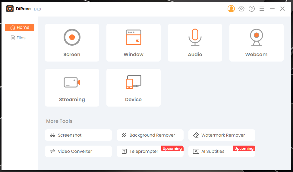Click the Upcoming badge on AI Subtitles
The width and height of the screenshot is (293, 172).
[x=244, y=149]
